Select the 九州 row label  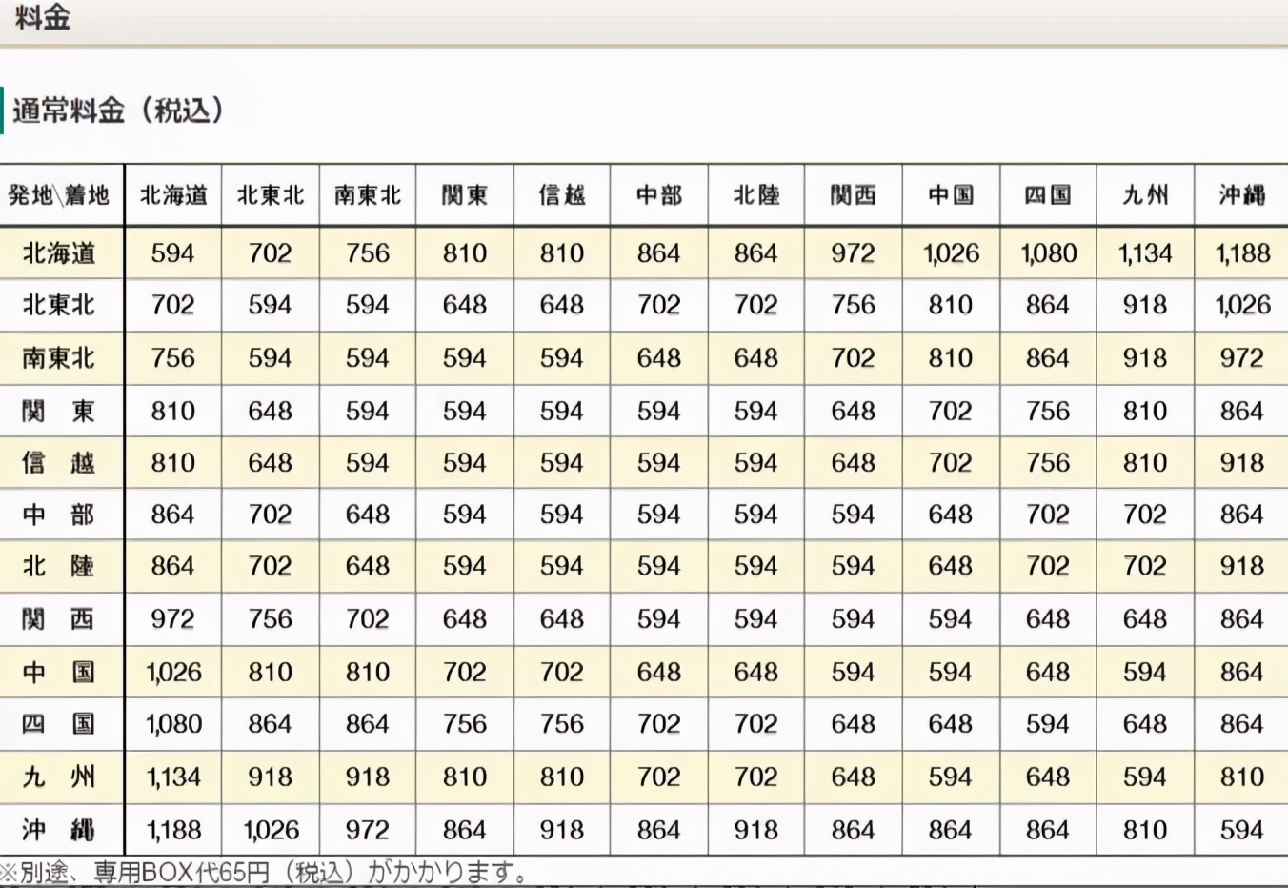[x=62, y=777]
